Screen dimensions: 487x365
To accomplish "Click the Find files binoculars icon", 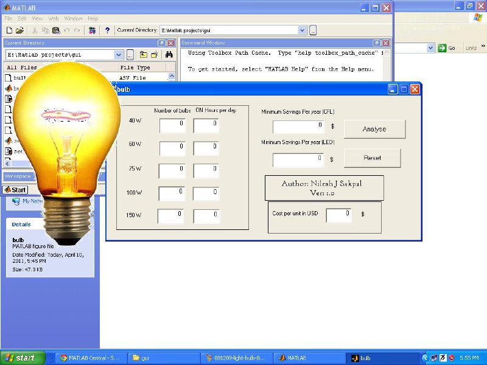I will pos(169,55).
